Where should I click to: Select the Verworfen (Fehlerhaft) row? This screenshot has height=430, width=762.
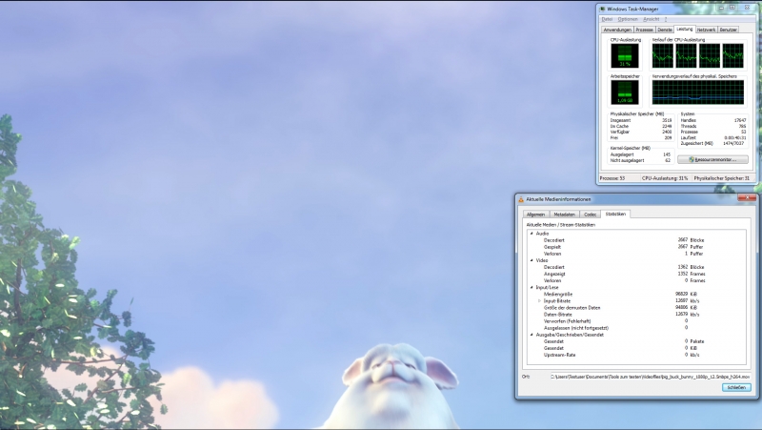pyautogui.click(x=636, y=321)
